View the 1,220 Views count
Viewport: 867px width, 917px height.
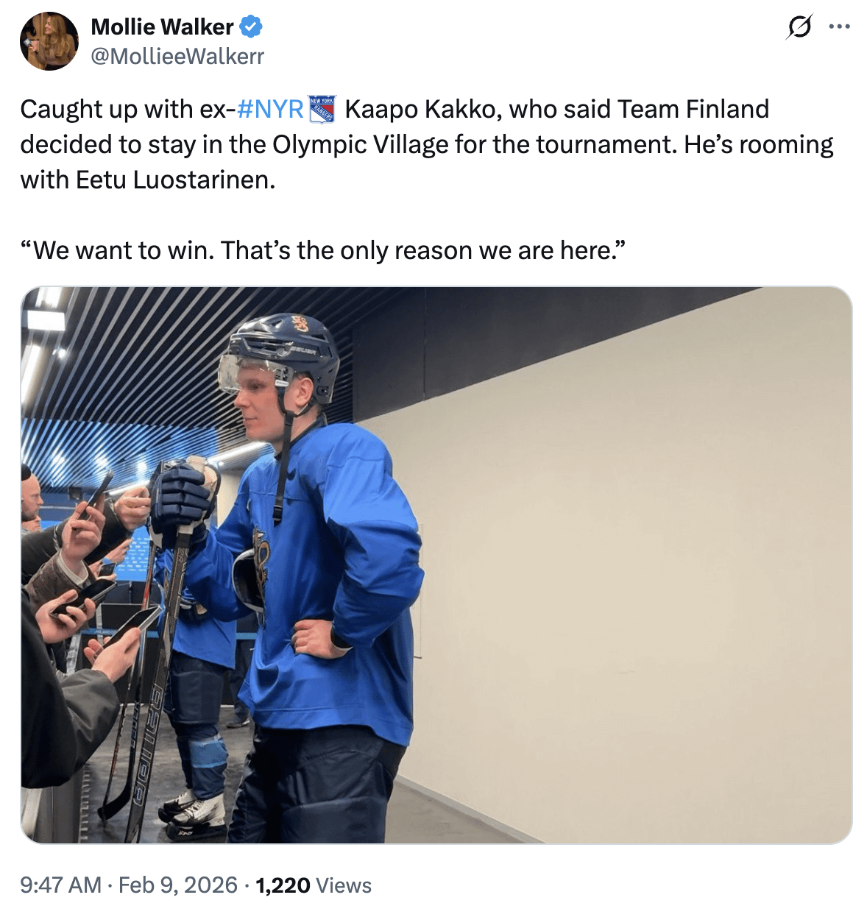pos(313,885)
